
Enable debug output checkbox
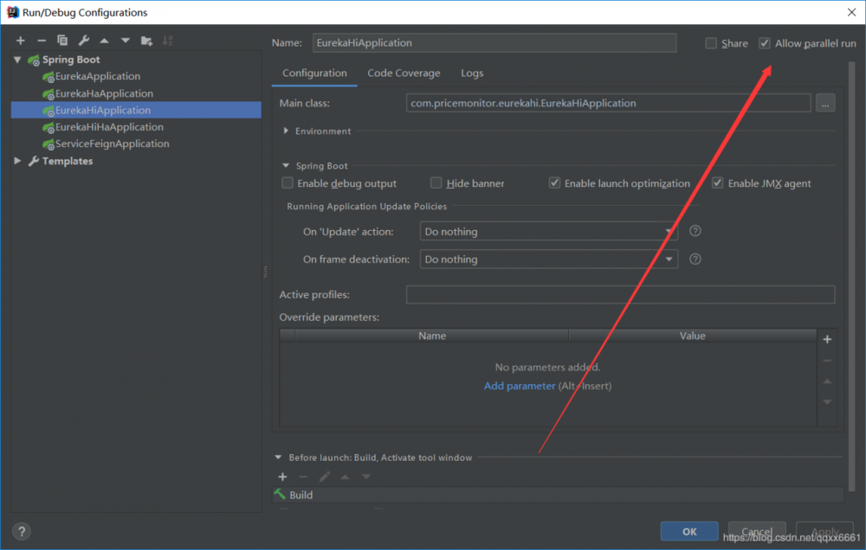tap(288, 183)
